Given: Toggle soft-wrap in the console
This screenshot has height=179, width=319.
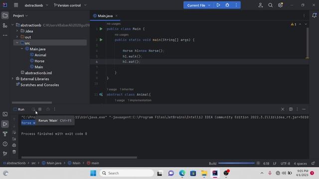Looking at the screenshot, I should pyautogui.click(x=14, y=132).
